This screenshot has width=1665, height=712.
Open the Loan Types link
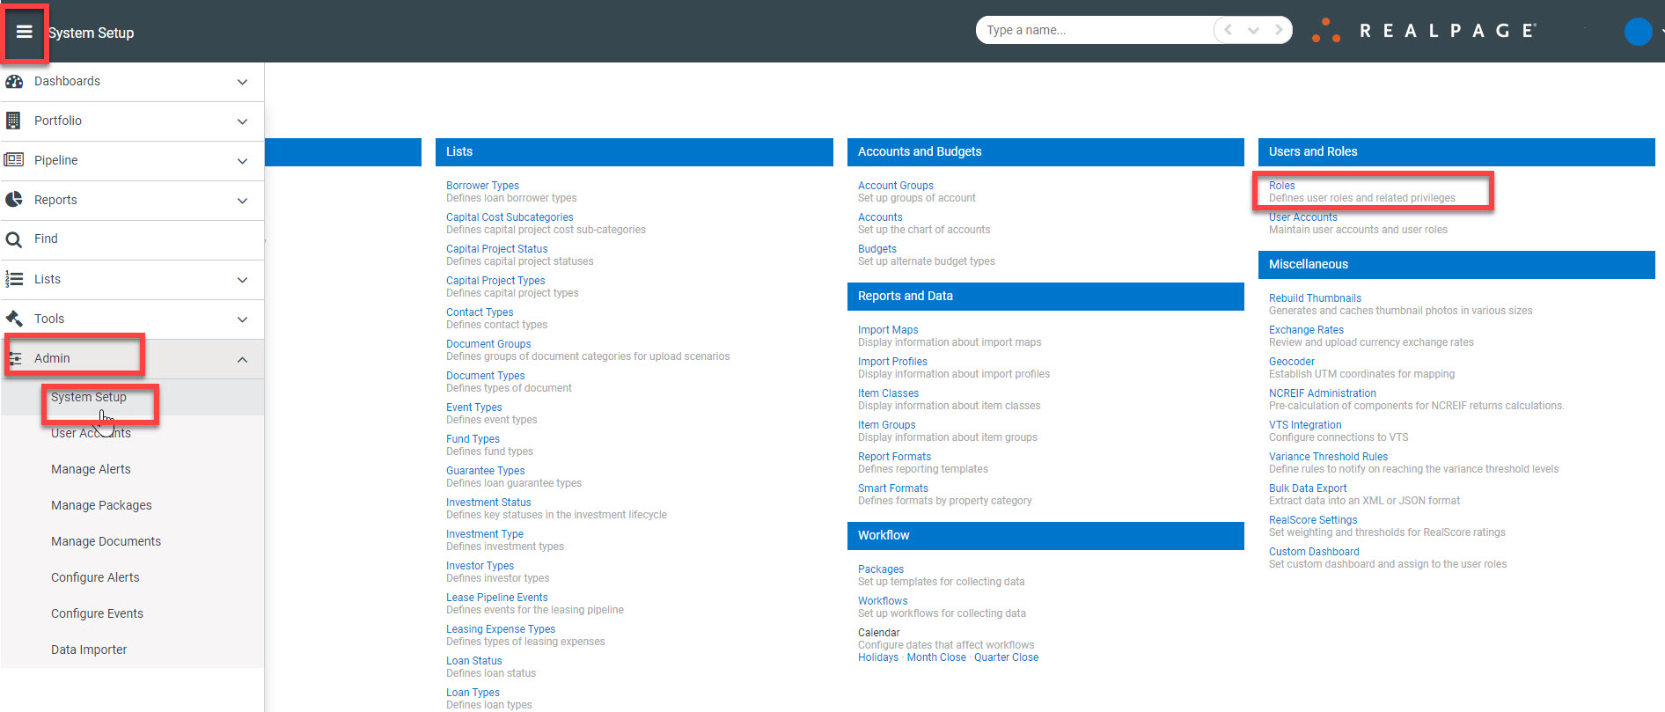(473, 693)
